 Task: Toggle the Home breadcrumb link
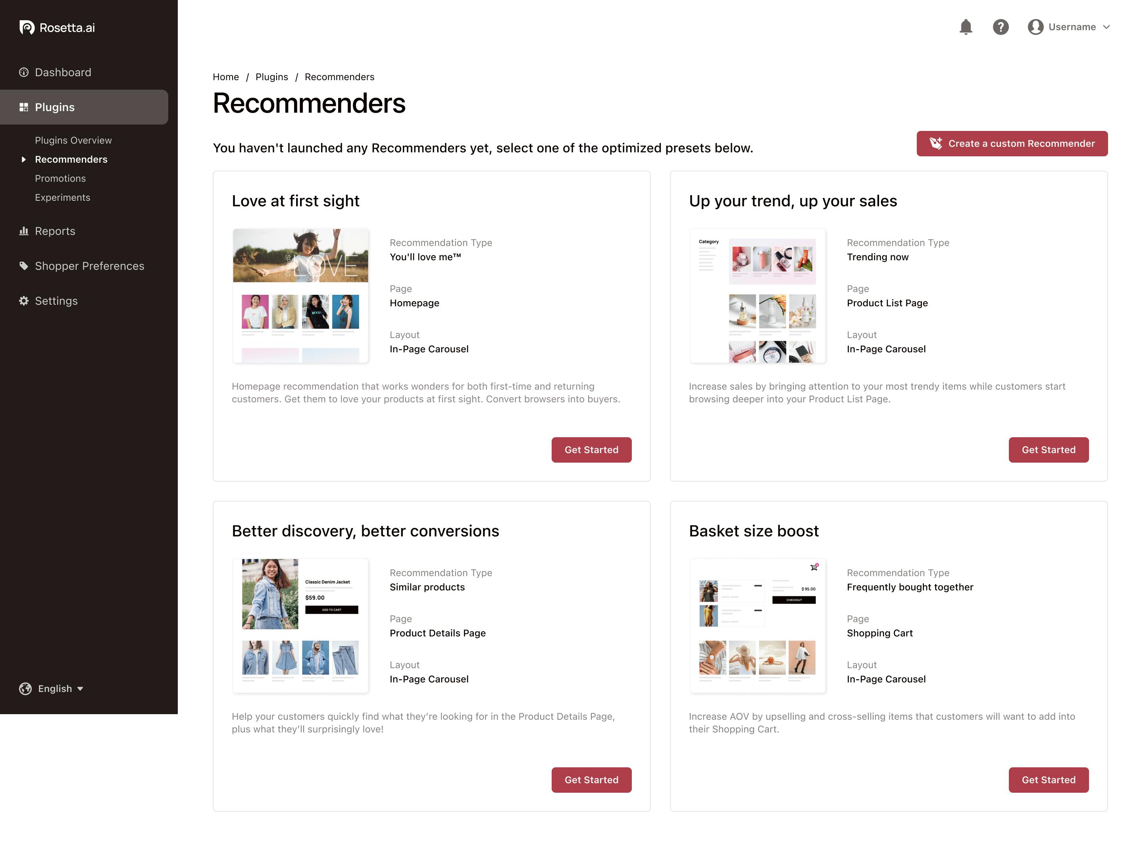click(x=225, y=76)
